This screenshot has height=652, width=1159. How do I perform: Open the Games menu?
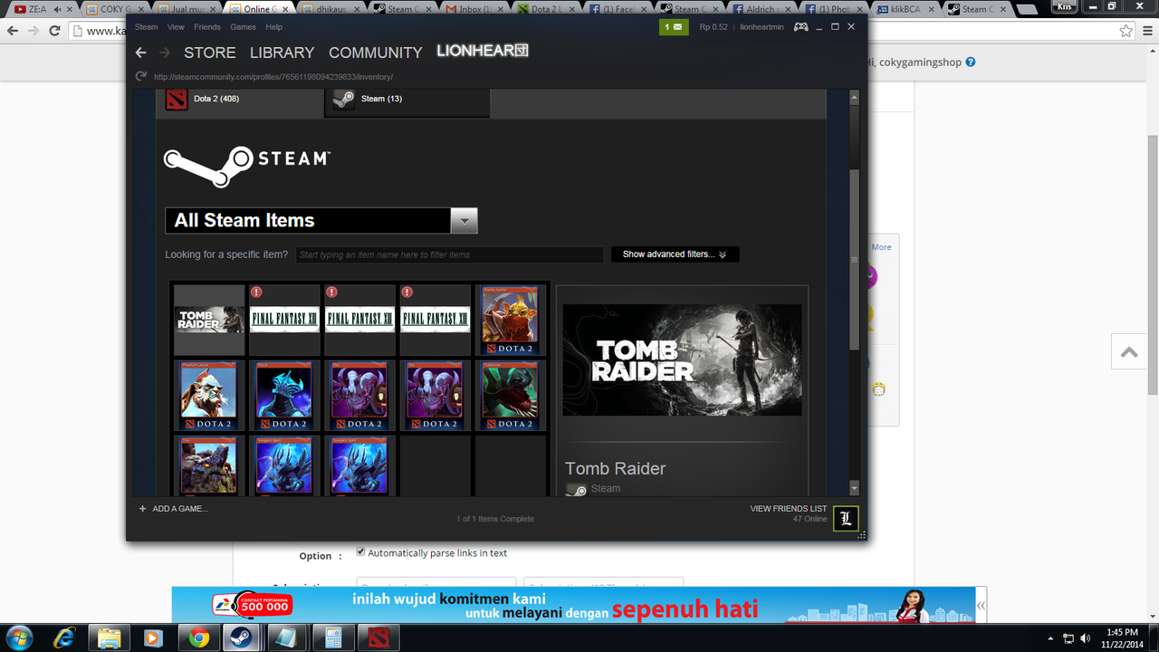[243, 27]
